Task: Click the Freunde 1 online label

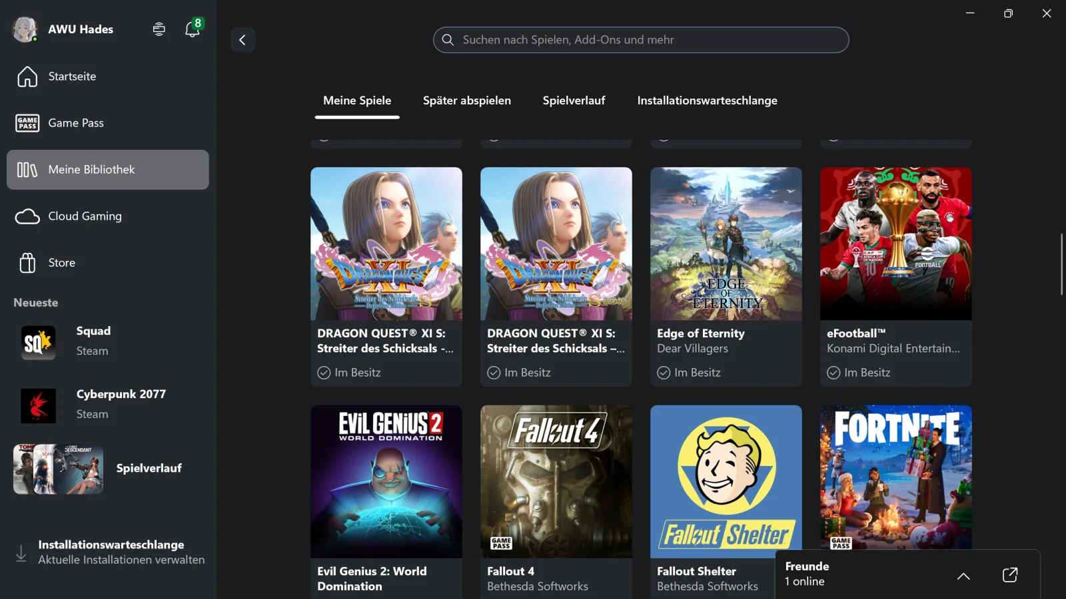Action: (807, 574)
